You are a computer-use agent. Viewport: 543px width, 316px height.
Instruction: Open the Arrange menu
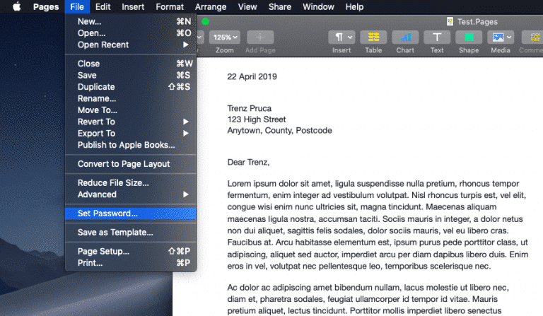click(x=211, y=6)
